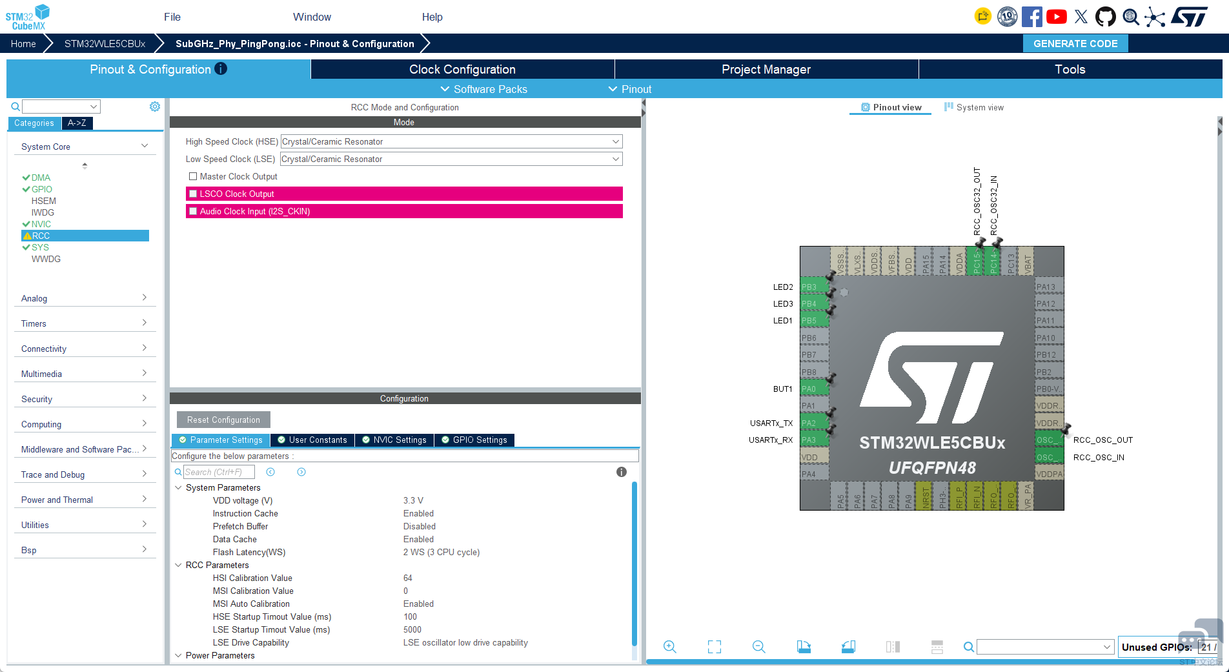Image resolution: width=1229 pixels, height=672 pixels.
Task: Toggle the vertical split view icon
Action: [893, 647]
